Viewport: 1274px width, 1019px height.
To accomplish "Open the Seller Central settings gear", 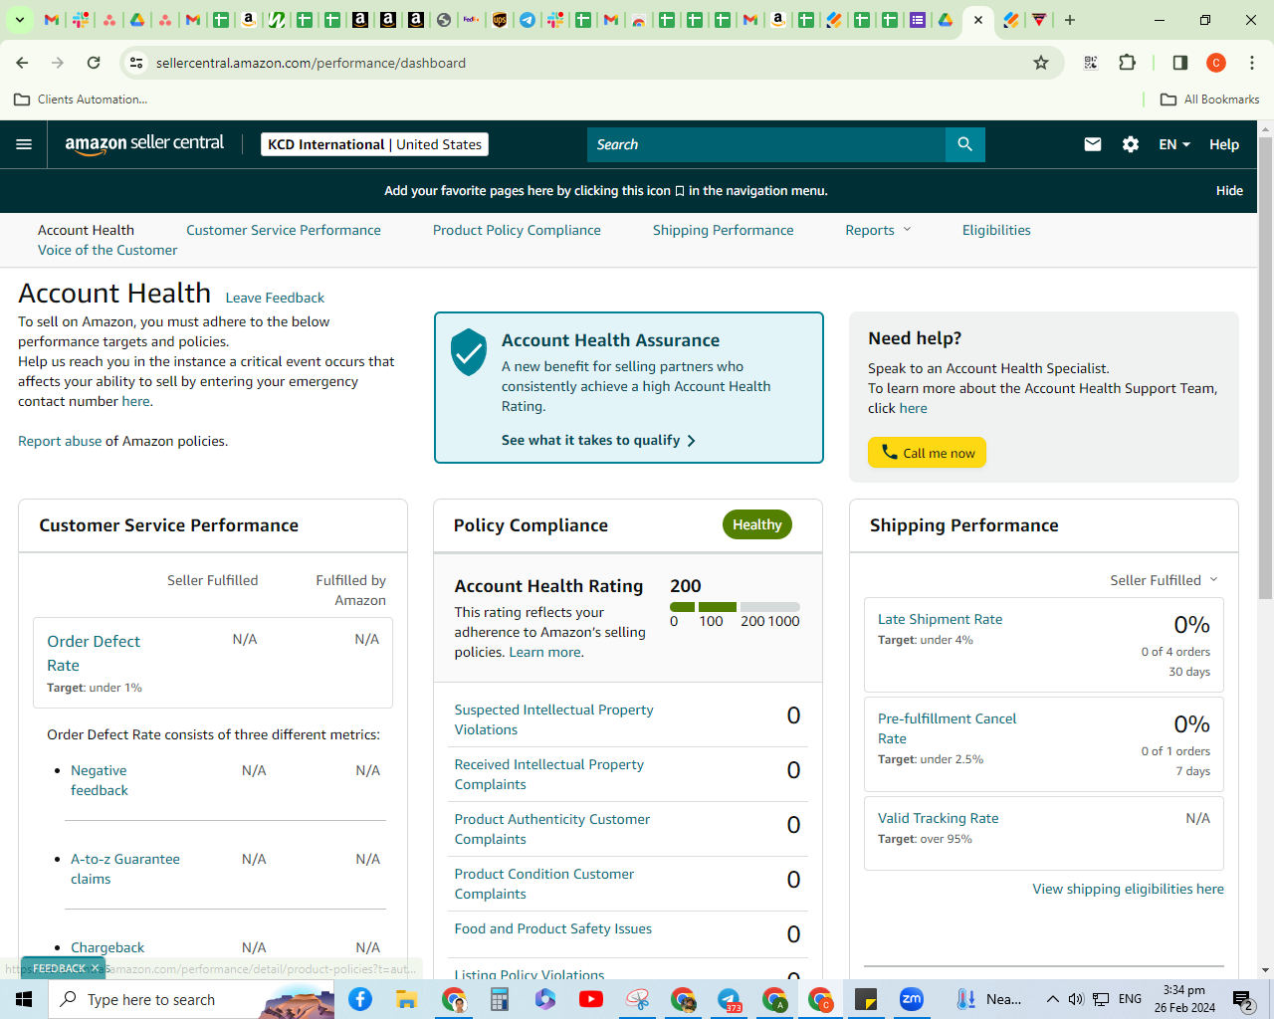I will [1131, 144].
